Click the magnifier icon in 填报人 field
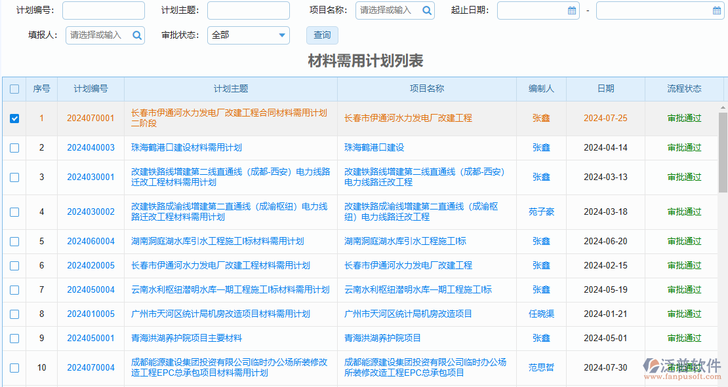The width and height of the screenshot is (728, 387). (137, 35)
